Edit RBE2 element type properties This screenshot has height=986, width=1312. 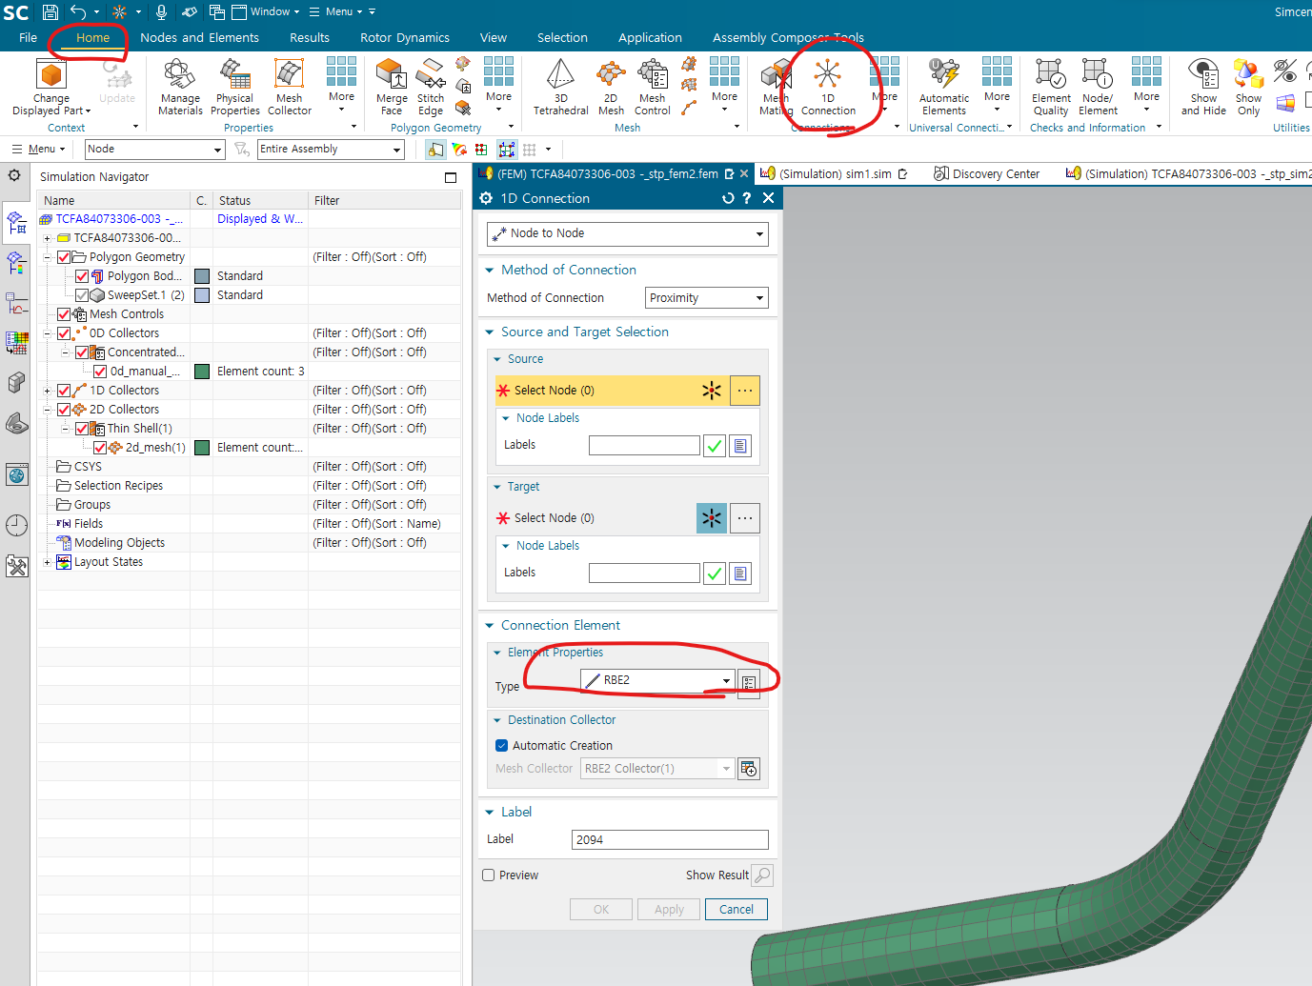click(749, 684)
